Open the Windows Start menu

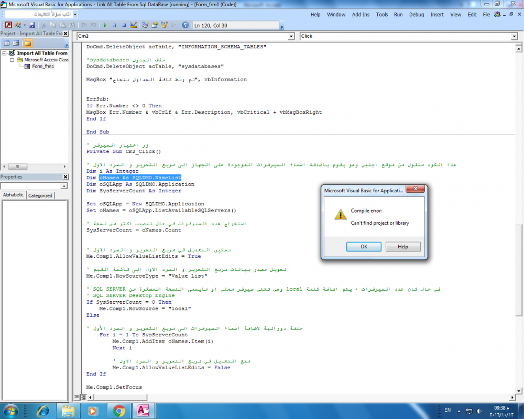coord(10,411)
